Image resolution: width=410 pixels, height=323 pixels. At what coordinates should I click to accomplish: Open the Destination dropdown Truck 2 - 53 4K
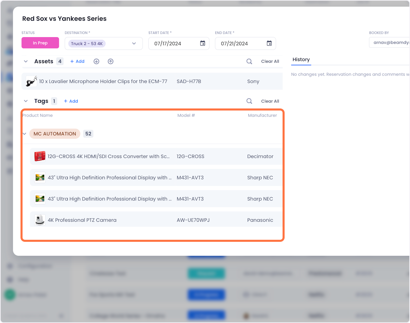(x=104, y=44)
